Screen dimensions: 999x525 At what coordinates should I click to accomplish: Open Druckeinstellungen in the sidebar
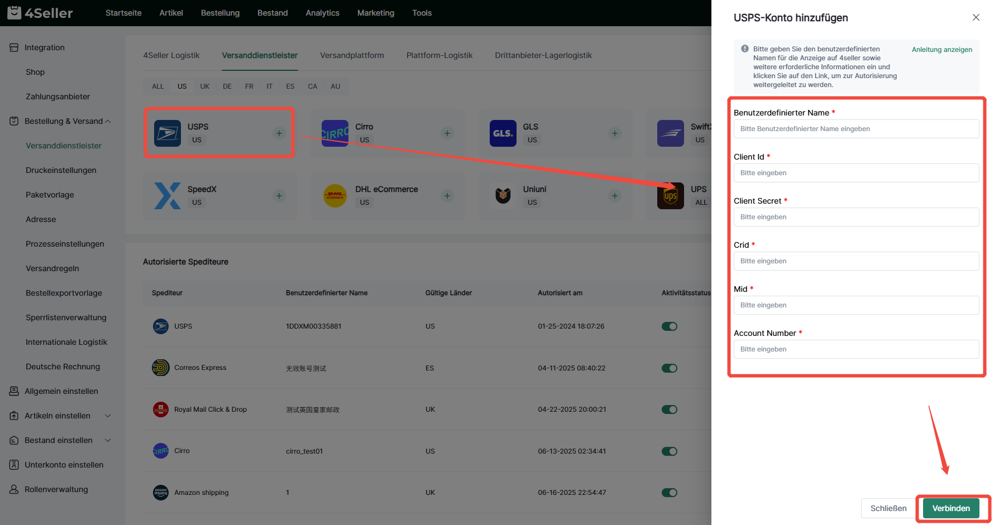click(x=61, y=170)
